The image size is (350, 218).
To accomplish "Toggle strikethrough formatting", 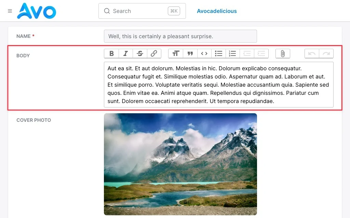I will pyautogui.click(x=140, y=54).
